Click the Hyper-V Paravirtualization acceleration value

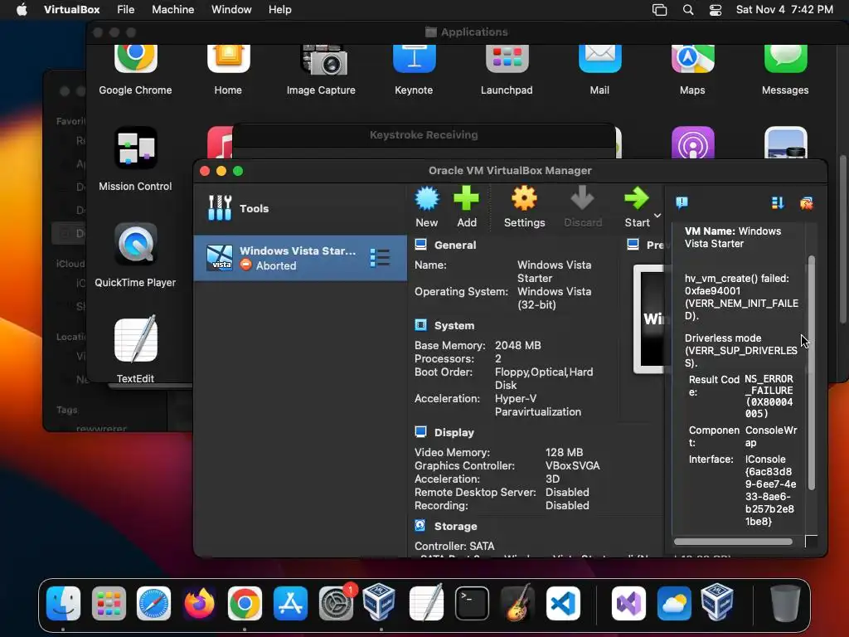pyautogui.click(x=537, y=405)
